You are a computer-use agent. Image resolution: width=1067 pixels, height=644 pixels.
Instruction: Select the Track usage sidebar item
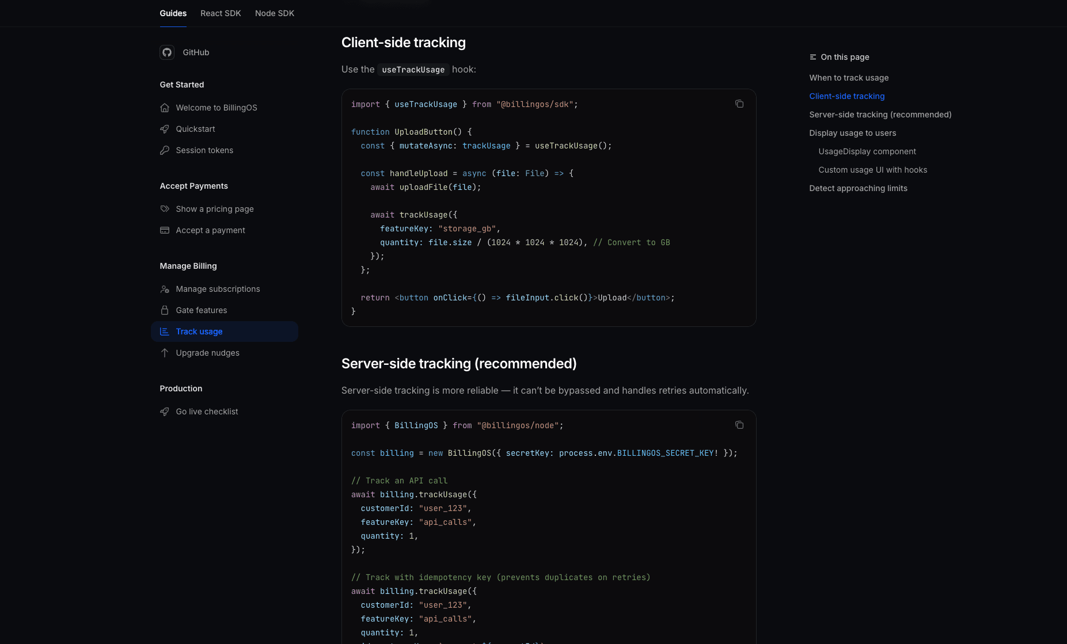(x=225, y=331)
